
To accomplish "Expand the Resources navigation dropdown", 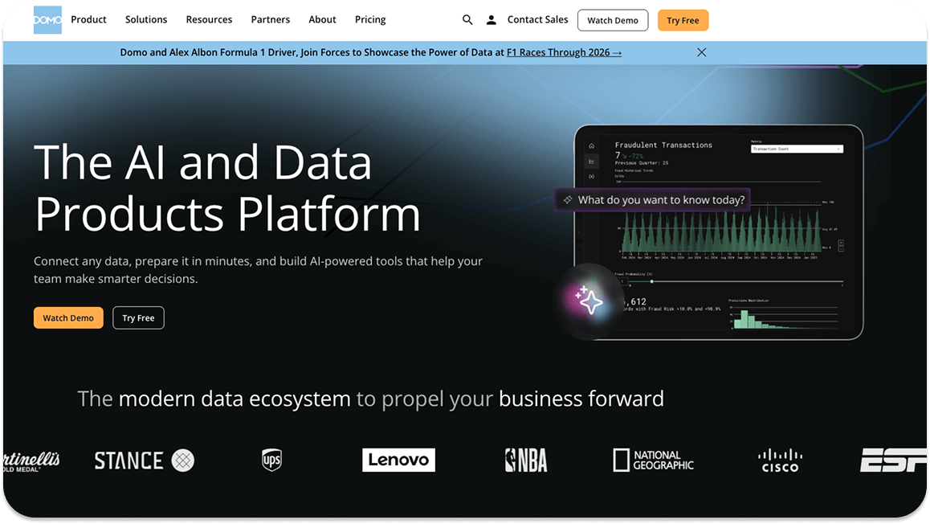I will click(209, 19).
